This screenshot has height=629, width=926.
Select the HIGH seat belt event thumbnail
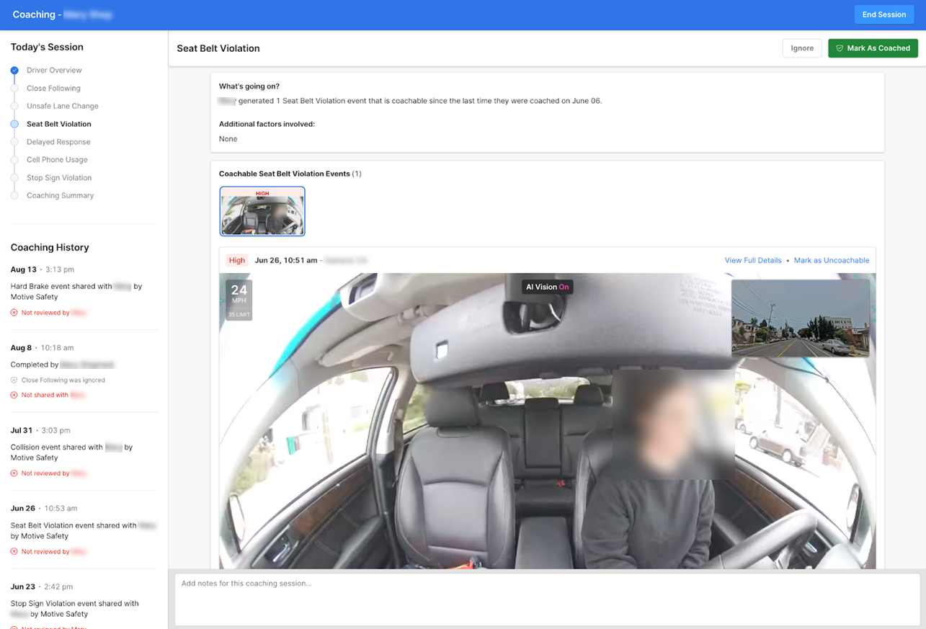262,211
